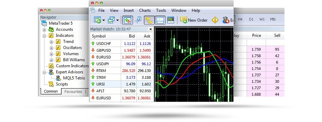
Task: Click the red down arrow beside RTKM
Action: pos(93,71)
